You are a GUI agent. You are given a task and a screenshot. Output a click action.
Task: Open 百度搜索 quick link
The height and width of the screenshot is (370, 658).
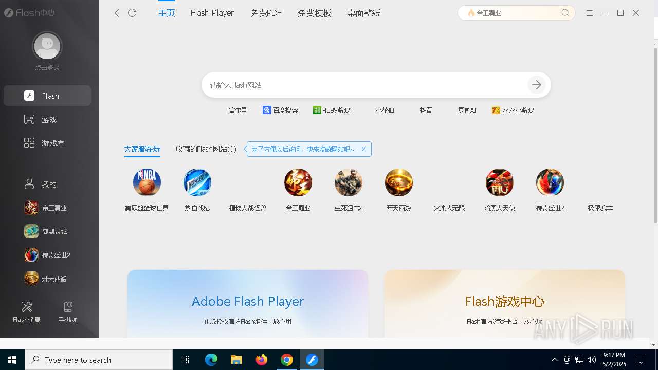pos(280,110)
